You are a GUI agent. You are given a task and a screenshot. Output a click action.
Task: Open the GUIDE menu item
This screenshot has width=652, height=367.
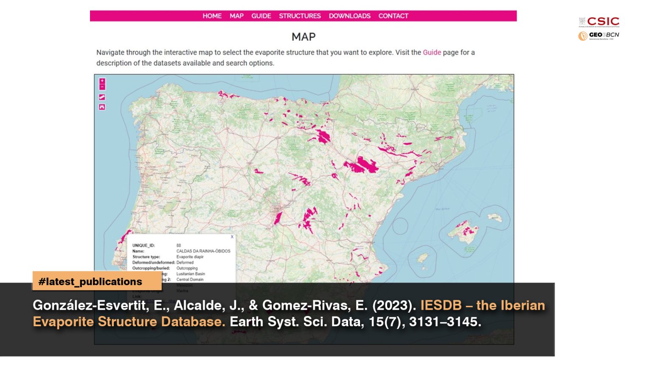tap(261, 16)
